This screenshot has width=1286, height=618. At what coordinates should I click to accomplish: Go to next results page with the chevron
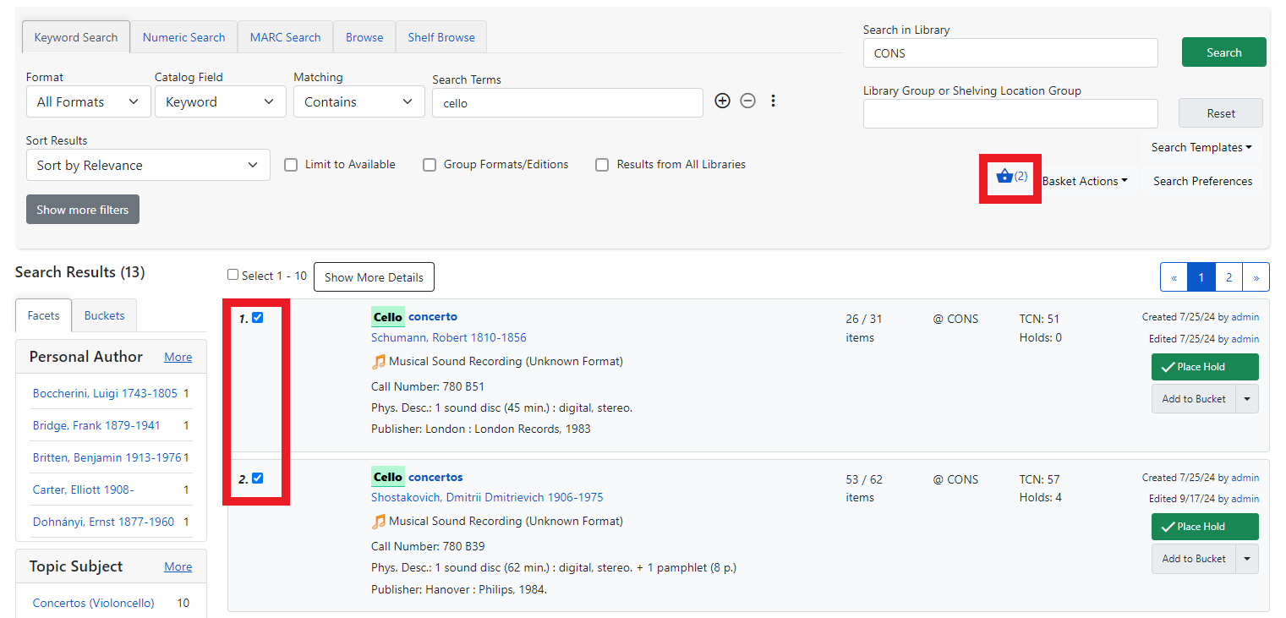coord(1256,276)
